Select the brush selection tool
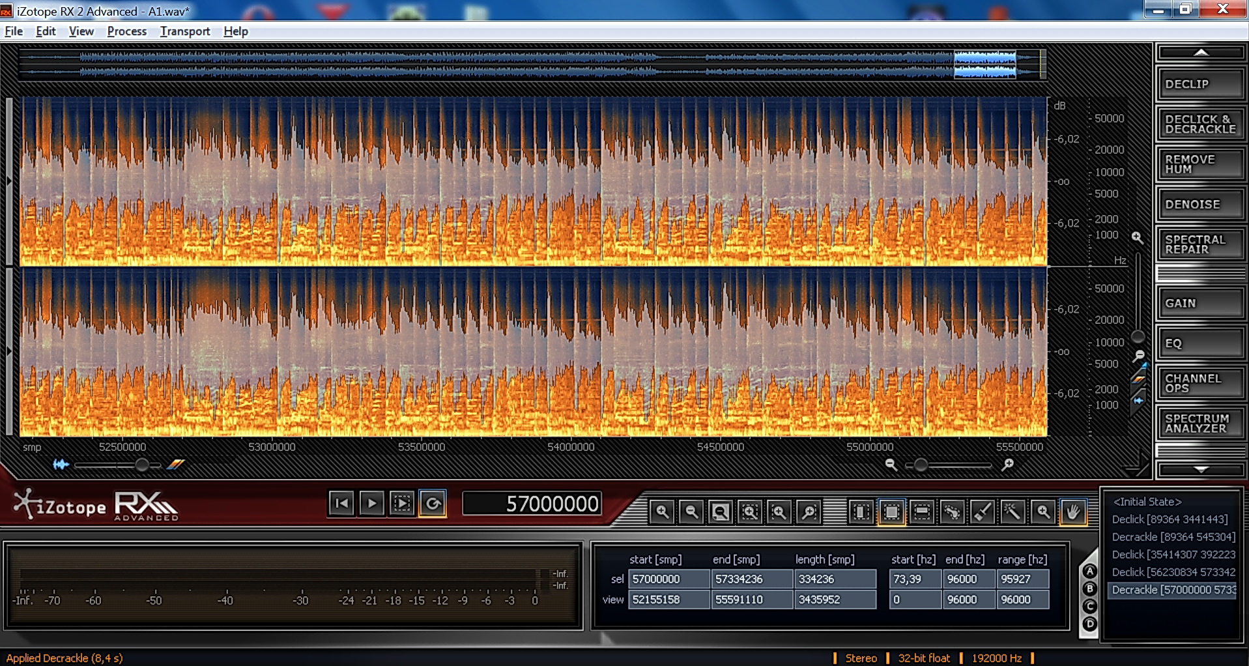The width and height of the screenshot is (1249, 666). pos(982,512)
